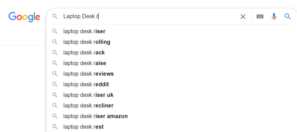Pick 'laptop desk rack' from suggestions
The width and height of the screenshot is (297, 132).
pos(84,52)
